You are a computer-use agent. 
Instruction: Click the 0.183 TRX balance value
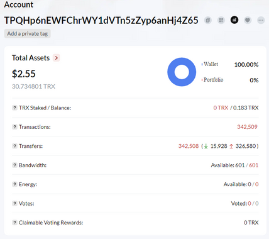(246, 108)
